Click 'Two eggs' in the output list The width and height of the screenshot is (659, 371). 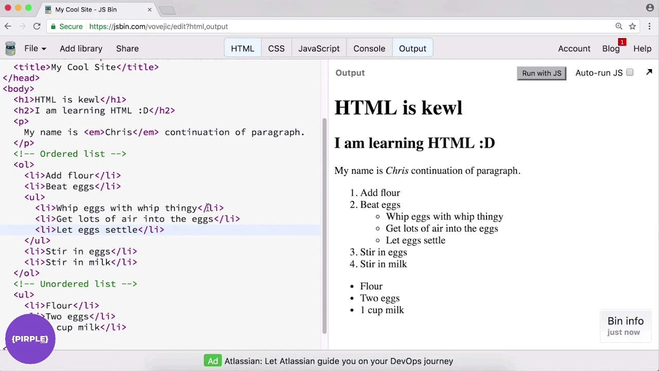[x=379, y=298]
